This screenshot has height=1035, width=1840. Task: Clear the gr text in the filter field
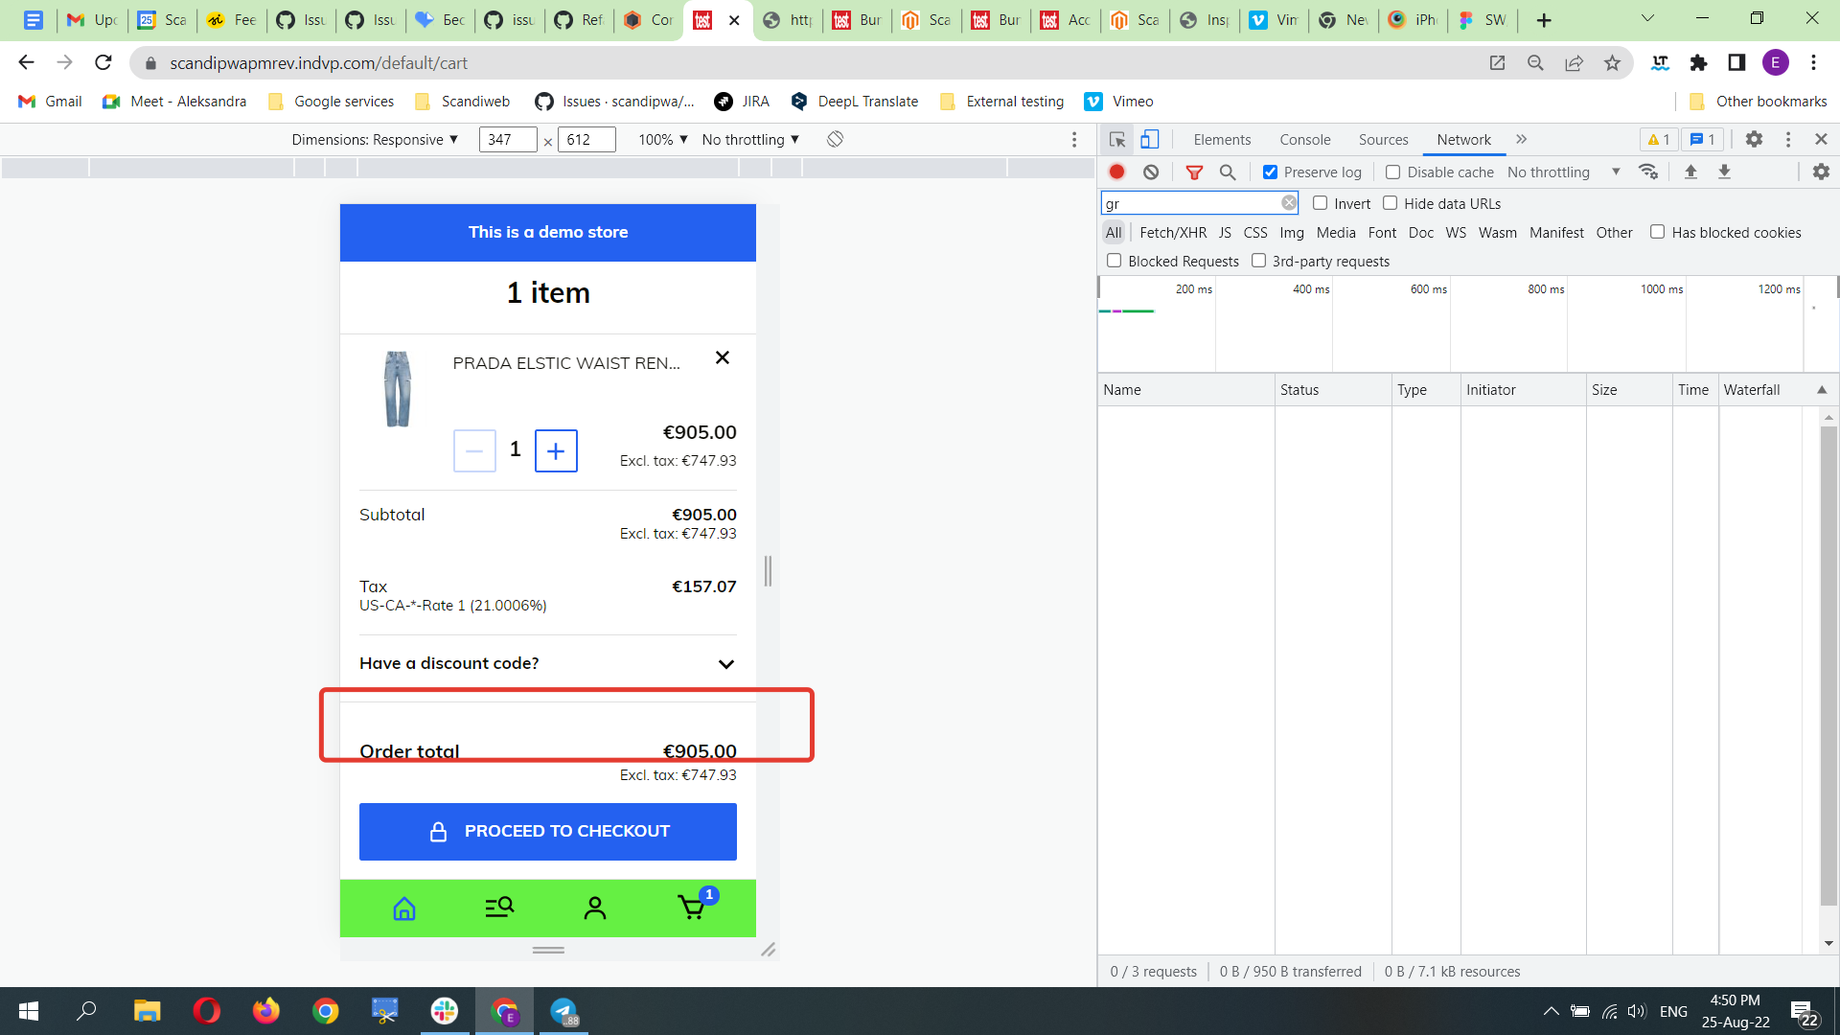(x=1289, y=202)
